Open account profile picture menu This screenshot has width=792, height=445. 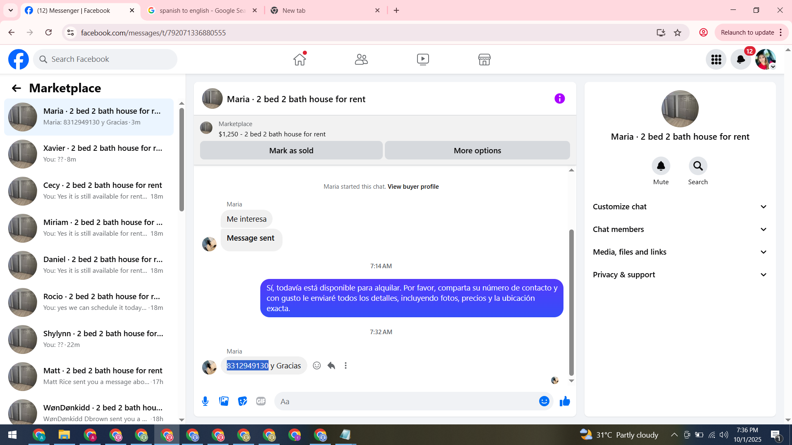point(766,59)
